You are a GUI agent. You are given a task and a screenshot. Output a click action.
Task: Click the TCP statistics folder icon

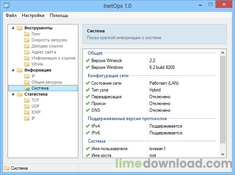(x=27, y=100)
